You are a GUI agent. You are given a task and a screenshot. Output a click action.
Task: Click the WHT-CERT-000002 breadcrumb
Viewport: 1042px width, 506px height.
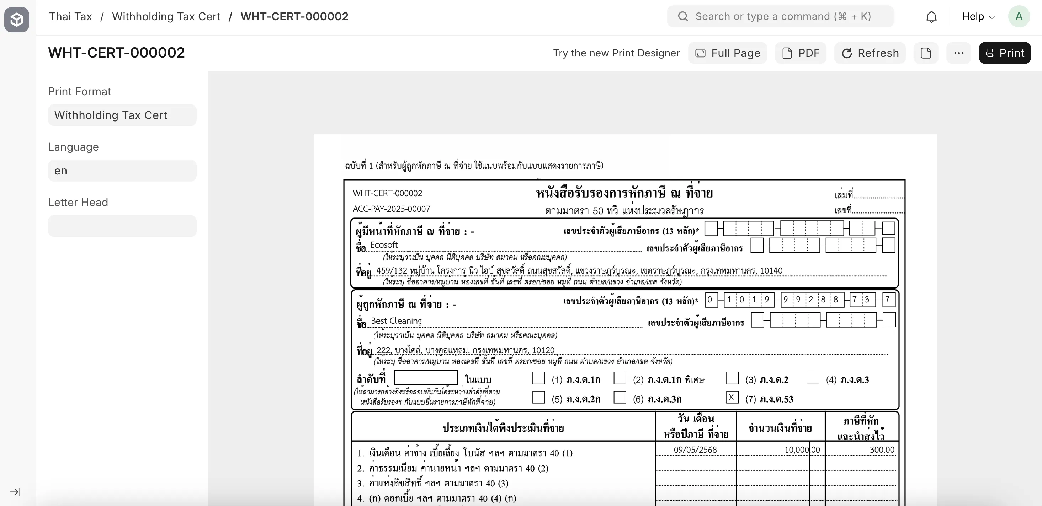tap(294, 17)
